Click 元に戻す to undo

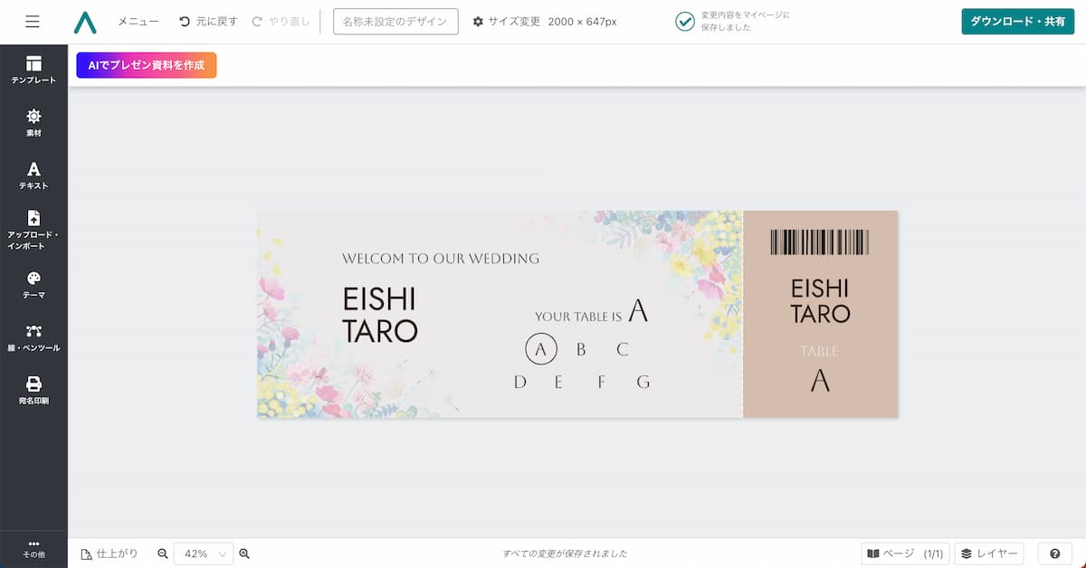point(208,22)
